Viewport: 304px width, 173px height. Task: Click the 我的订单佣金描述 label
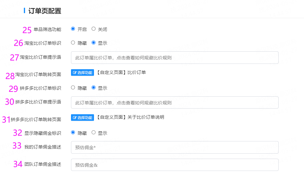point(43,147)
